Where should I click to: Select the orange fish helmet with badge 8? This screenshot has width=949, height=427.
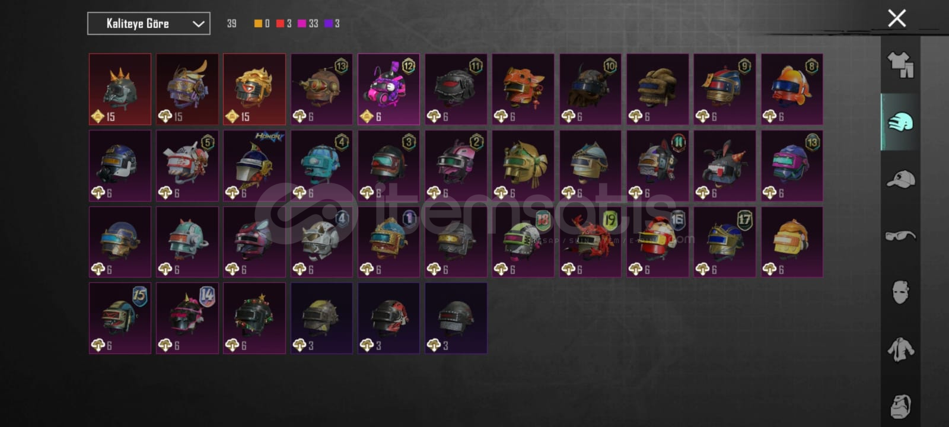coord(792,90)
